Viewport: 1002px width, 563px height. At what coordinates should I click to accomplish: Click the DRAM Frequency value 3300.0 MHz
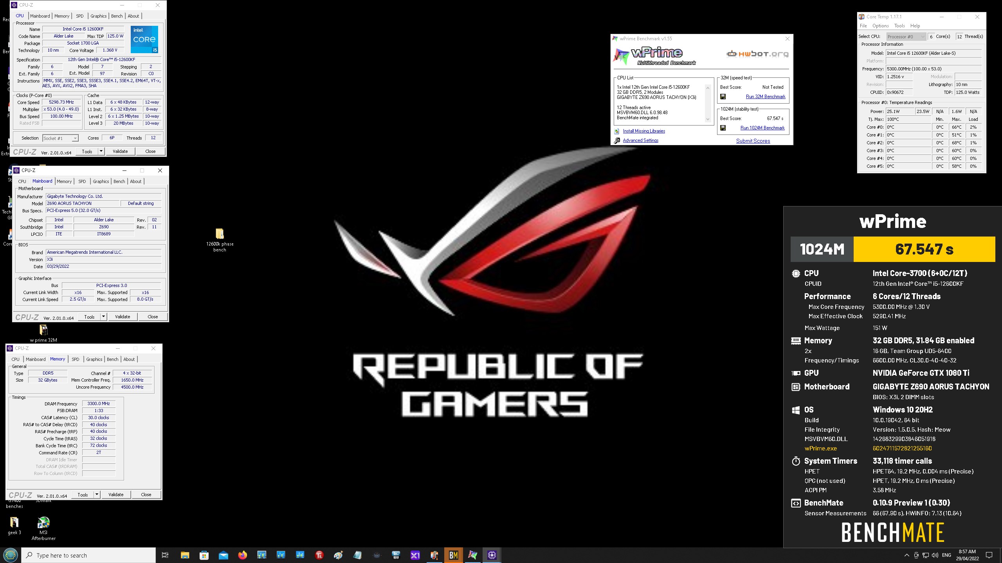(99, 403)
